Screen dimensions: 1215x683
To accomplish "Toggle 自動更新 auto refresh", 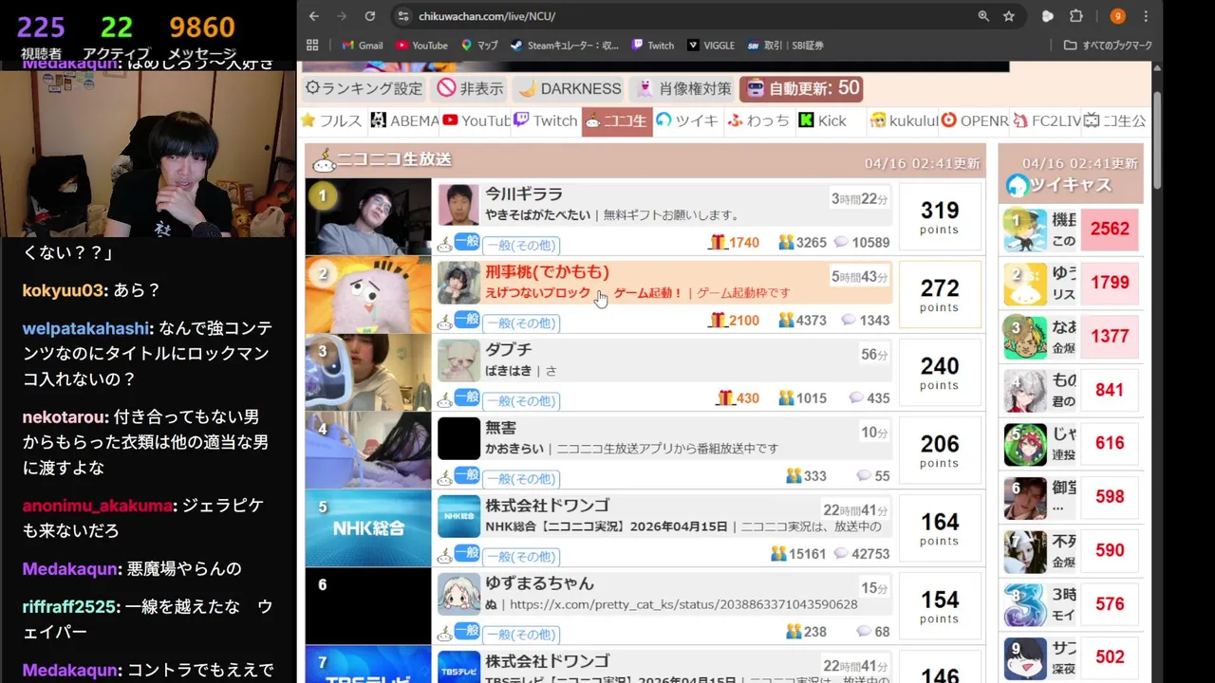I will click(802, 88).
